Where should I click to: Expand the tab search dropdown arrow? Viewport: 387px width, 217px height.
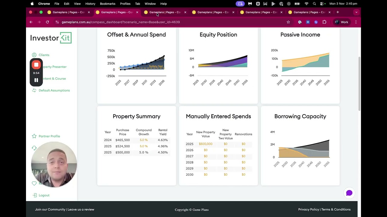[356, 12]
